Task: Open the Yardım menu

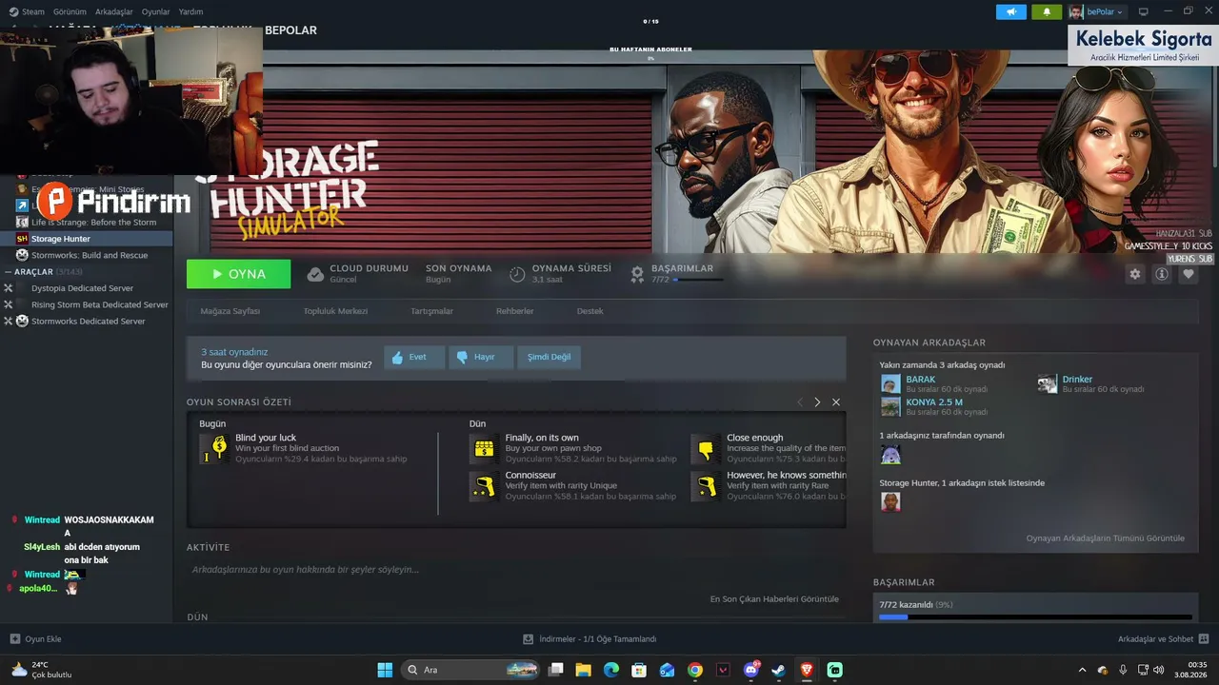Action: (190, 11)
